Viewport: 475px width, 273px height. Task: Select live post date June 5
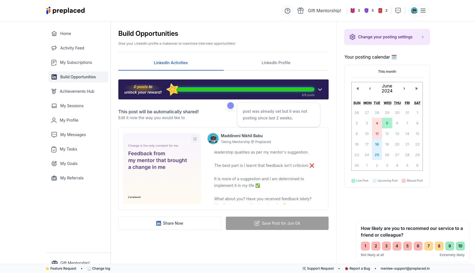pos(387,123)
